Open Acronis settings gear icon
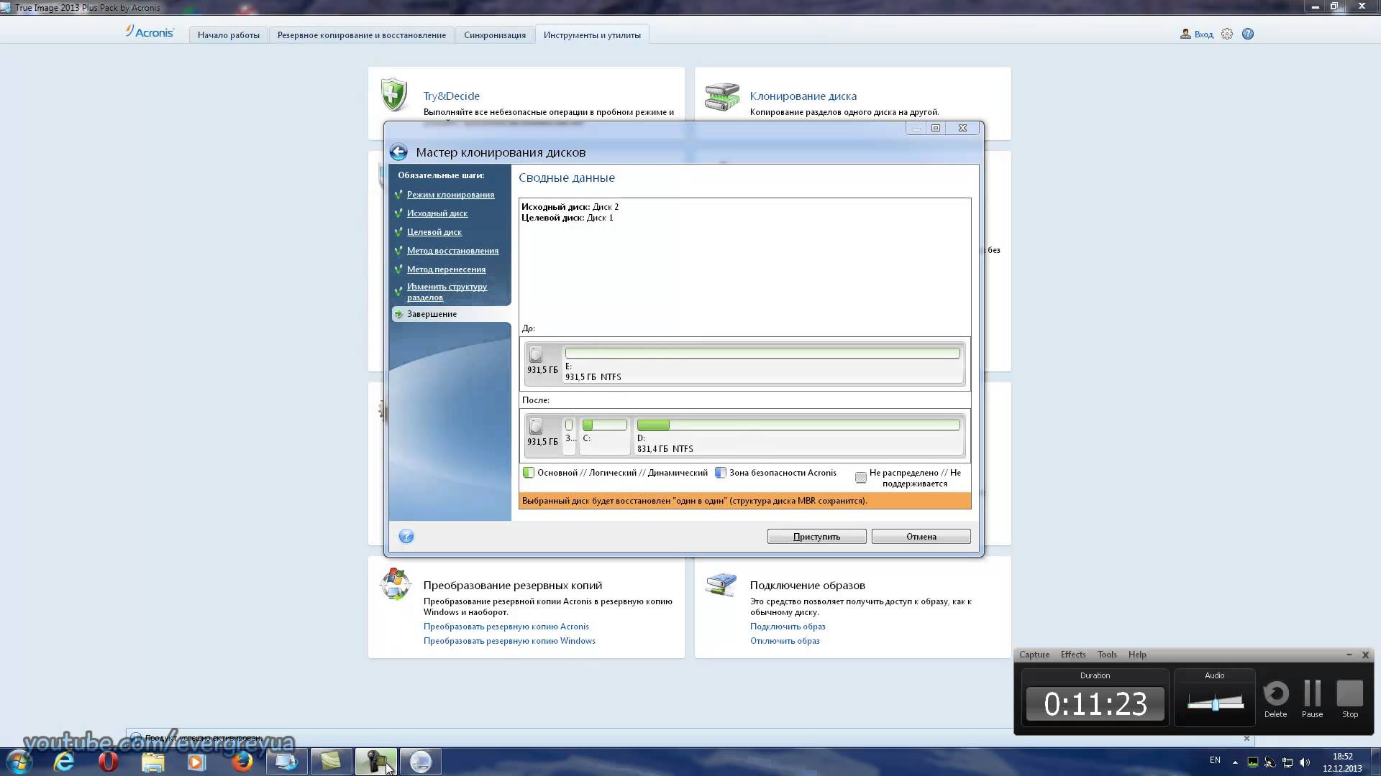The width and height of the screenshot is (1381, 776). click(x=1227, y=34)
